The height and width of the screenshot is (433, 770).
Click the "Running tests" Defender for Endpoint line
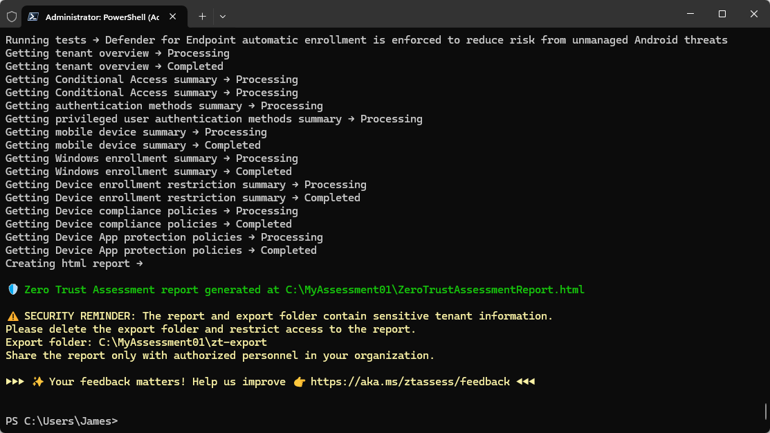pos(366,40)
